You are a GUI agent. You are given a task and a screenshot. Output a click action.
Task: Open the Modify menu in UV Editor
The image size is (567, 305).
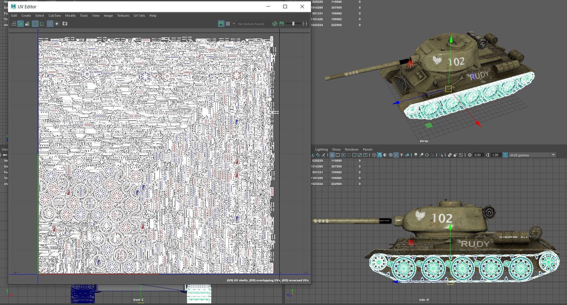(x=70, y=16)
